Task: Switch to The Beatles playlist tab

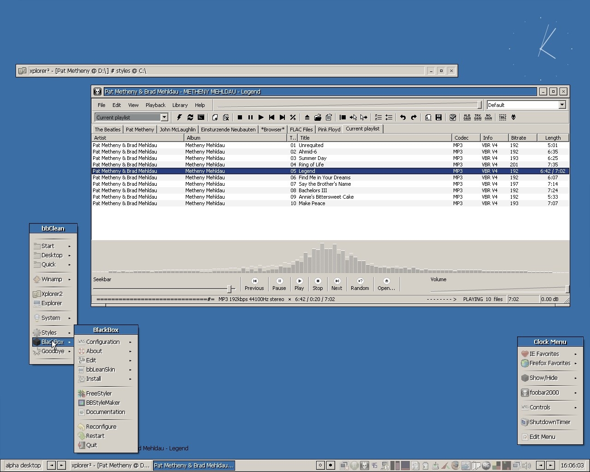Action: pyautogui.click(x=107, y=130)
